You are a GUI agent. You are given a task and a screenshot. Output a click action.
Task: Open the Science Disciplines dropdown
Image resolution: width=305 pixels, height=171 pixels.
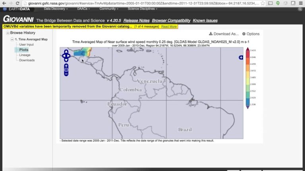pos(143,9)
